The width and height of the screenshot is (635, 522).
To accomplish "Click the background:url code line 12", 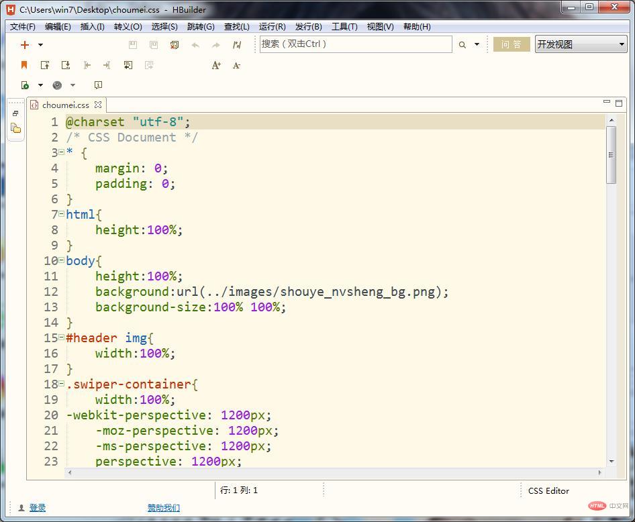I will coord(272,292).
